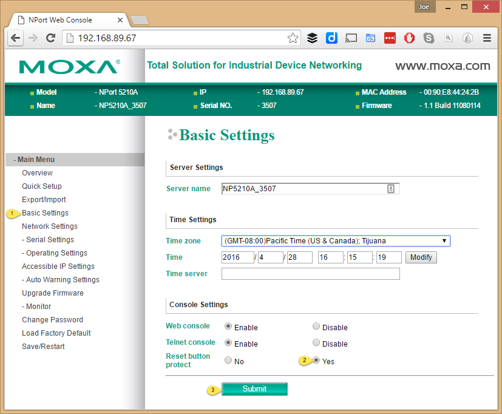Click the page icon in the address bar
Image resolution: width=502 pixels, height=414 pixels.
tap(69, 38)
